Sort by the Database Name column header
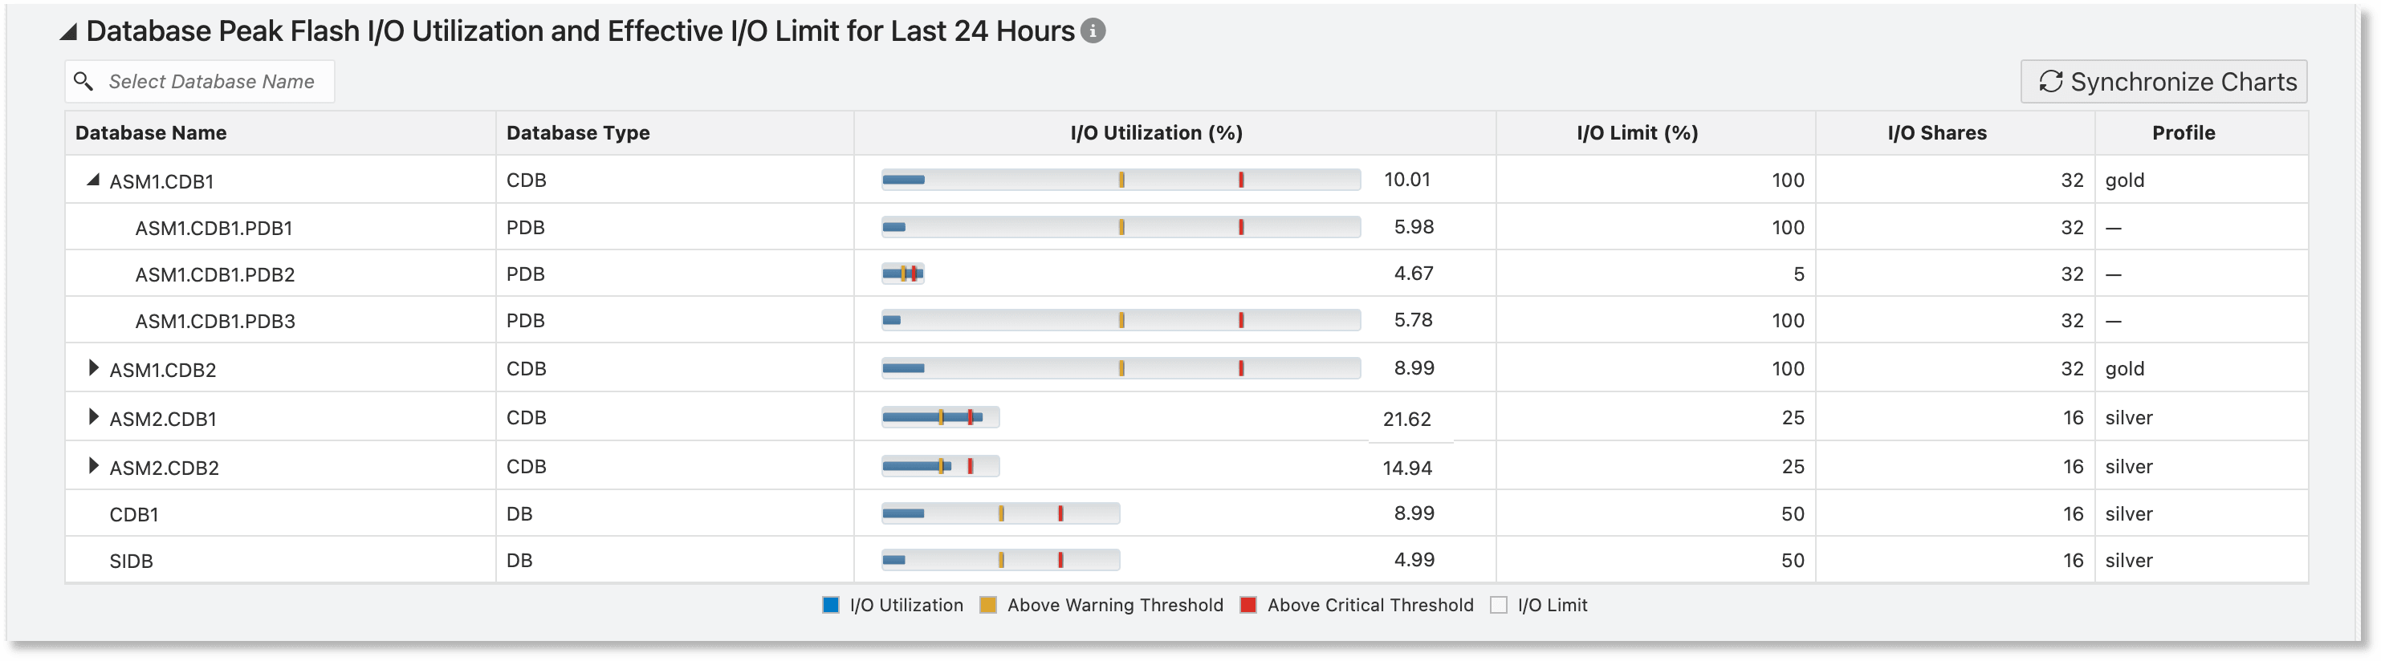Screen dimensions: 2381x661 [151, 133]
